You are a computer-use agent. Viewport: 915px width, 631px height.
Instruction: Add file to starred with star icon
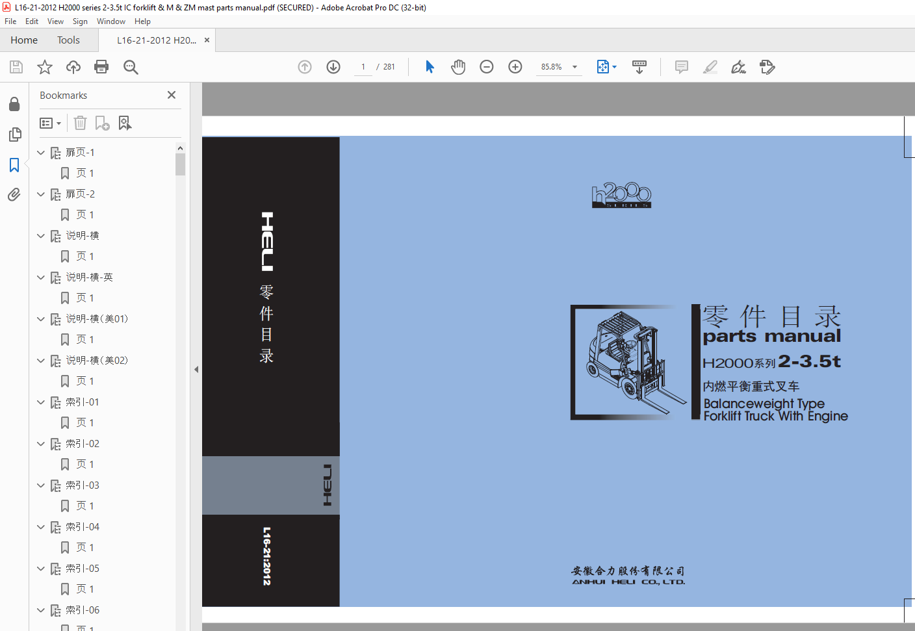45,67
